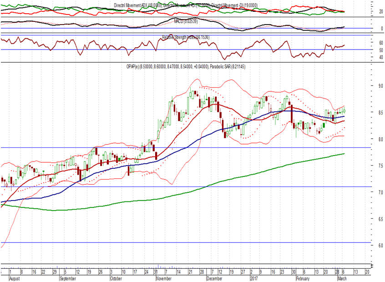
Task: Click date tick 30 before February
Action: point(294,272)
